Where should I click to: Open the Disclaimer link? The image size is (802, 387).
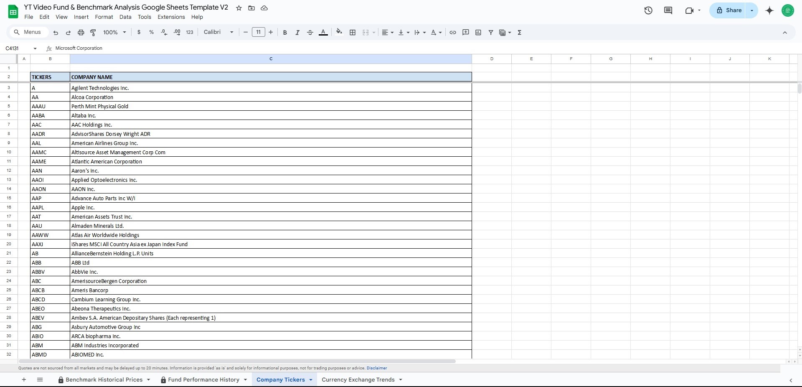377,368
